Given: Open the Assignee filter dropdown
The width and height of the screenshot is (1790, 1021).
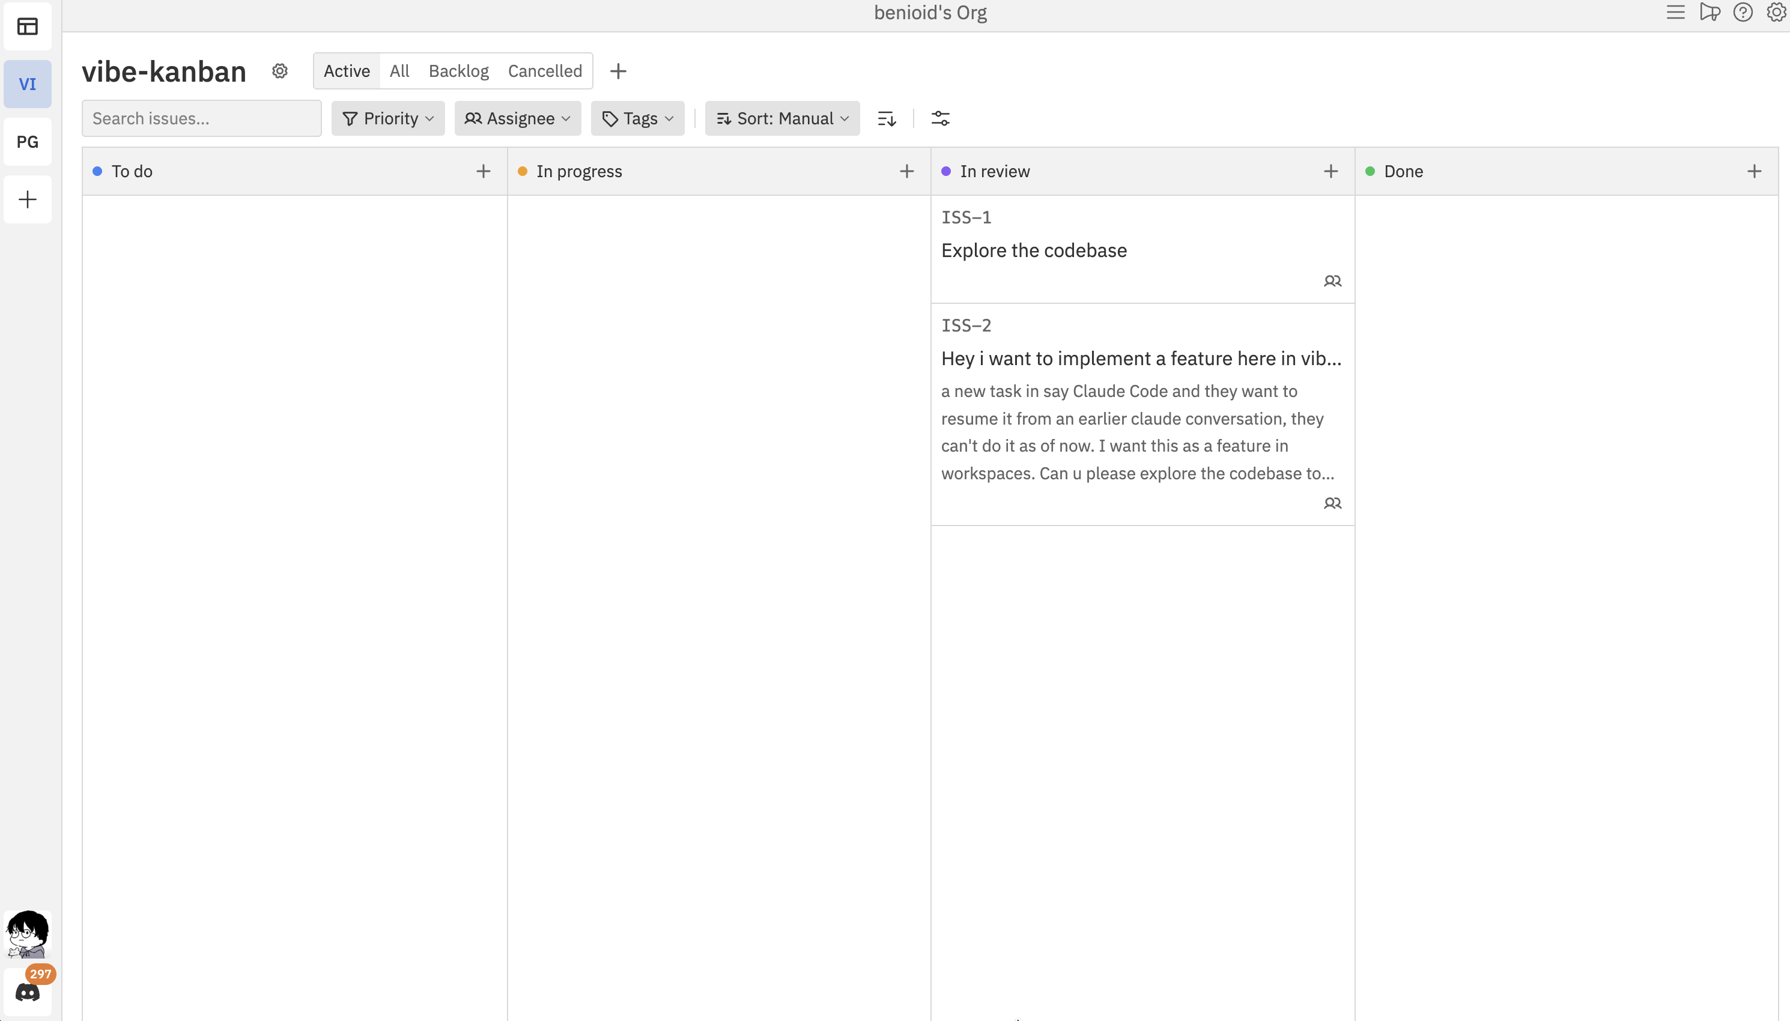Looking at the screenshot, I should (x=517, y=118).
